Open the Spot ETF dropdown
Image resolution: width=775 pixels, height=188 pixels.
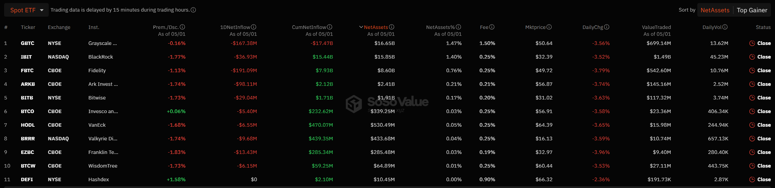(27, 10)
